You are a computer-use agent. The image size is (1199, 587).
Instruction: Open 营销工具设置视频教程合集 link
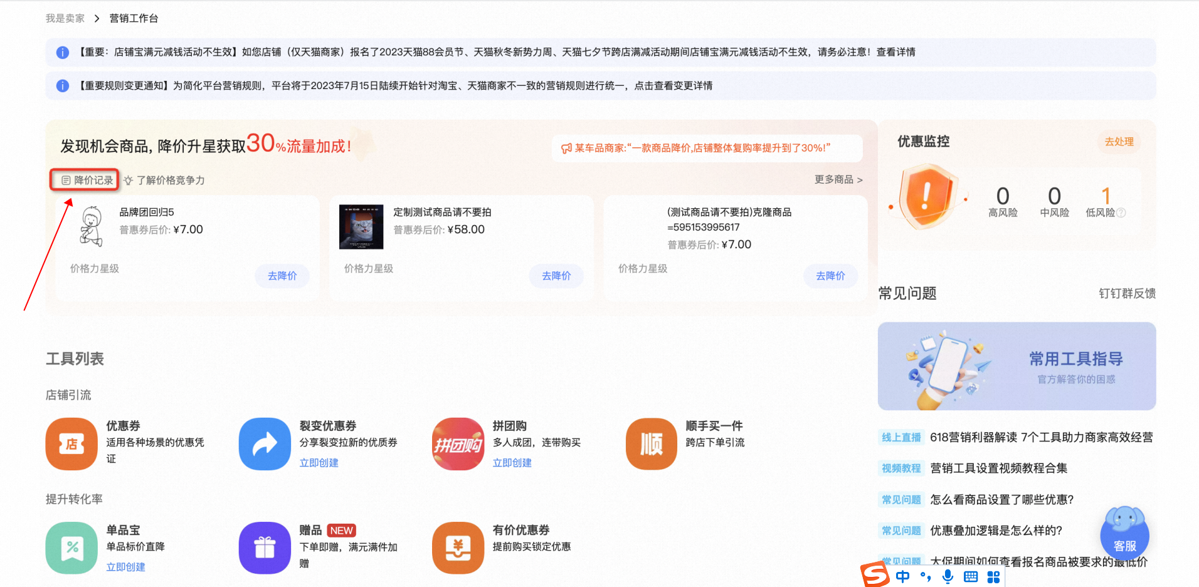coord(998,468)
